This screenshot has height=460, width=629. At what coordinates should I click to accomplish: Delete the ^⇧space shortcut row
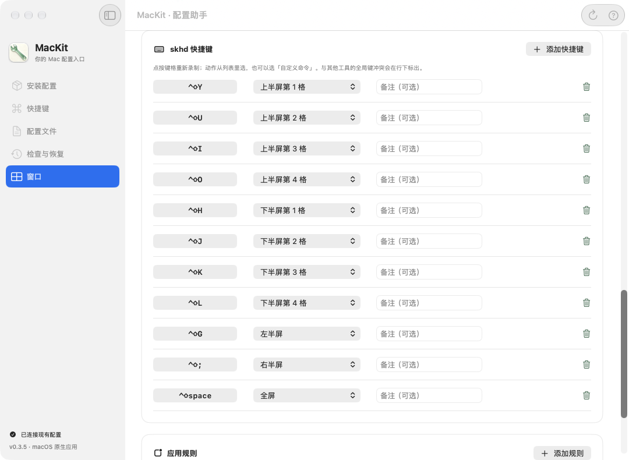pyautogui.click(x=586, y=395)
